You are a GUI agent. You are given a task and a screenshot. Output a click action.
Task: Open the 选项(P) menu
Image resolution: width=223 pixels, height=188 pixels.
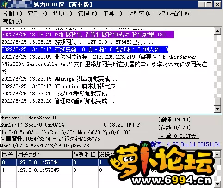click(x=62, y=13)
